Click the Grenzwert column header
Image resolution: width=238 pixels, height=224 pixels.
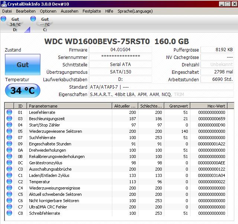pos(177,106)
